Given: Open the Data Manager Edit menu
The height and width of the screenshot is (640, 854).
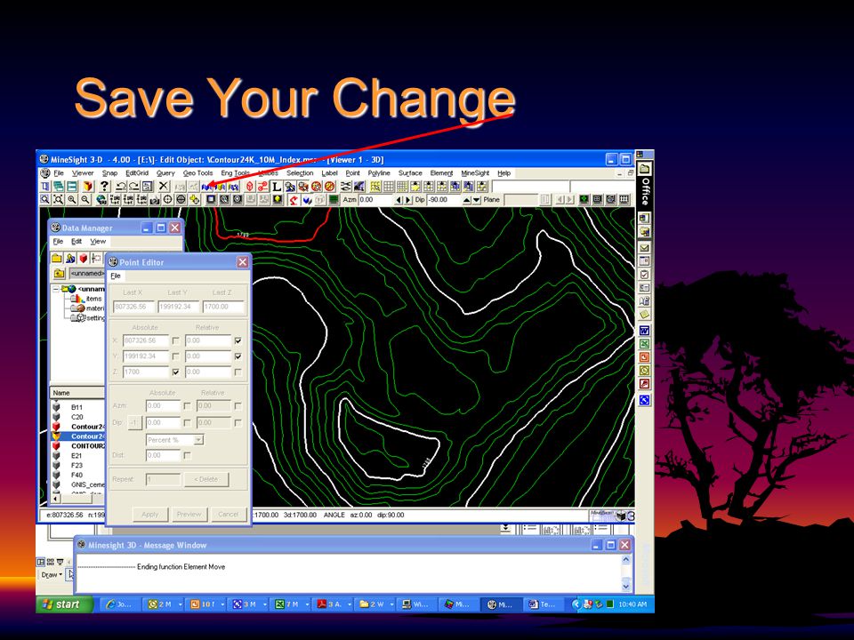Looking at the screenshot, I should point(77,241).
